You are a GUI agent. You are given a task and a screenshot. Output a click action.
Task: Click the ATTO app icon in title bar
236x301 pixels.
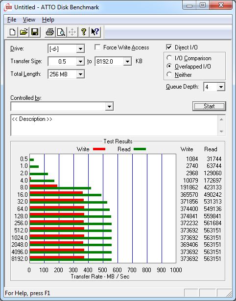coord(8,7)
